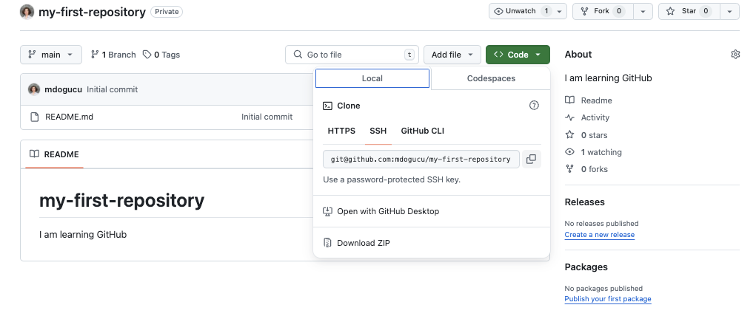Fork this repository

point(603,11)
